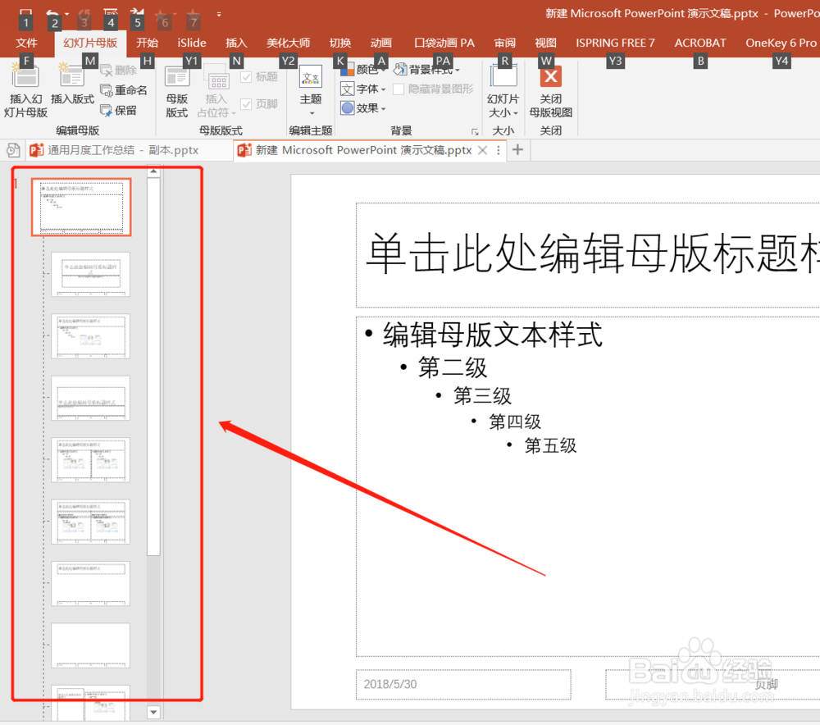
Task: Switch to the 视图 ribbon tab
Action: pyautogui.click(x=546, y=42)
